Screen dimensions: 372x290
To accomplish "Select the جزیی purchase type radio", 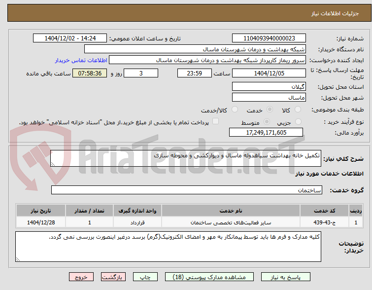I will [x=298, y=122].
